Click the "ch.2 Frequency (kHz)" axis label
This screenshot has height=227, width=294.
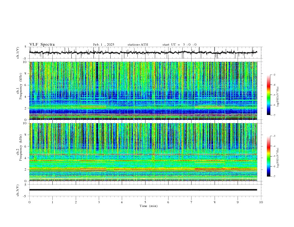[19, 147]
